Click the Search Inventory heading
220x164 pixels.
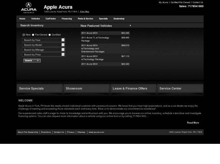tap(32, 25)
